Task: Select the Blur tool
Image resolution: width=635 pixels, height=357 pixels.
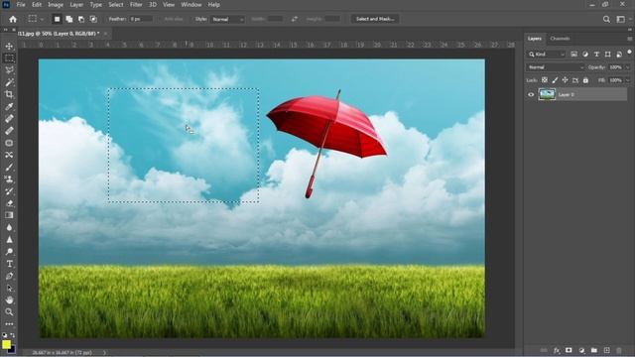Action: coord(9,227)
